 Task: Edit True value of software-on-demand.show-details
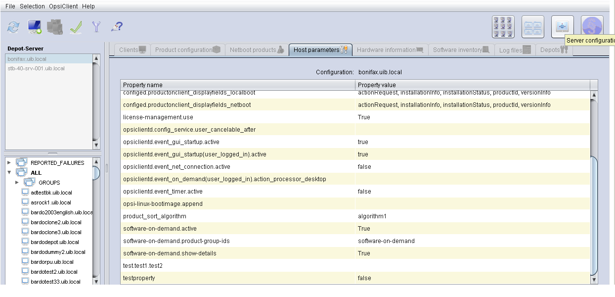click(473, 253)
